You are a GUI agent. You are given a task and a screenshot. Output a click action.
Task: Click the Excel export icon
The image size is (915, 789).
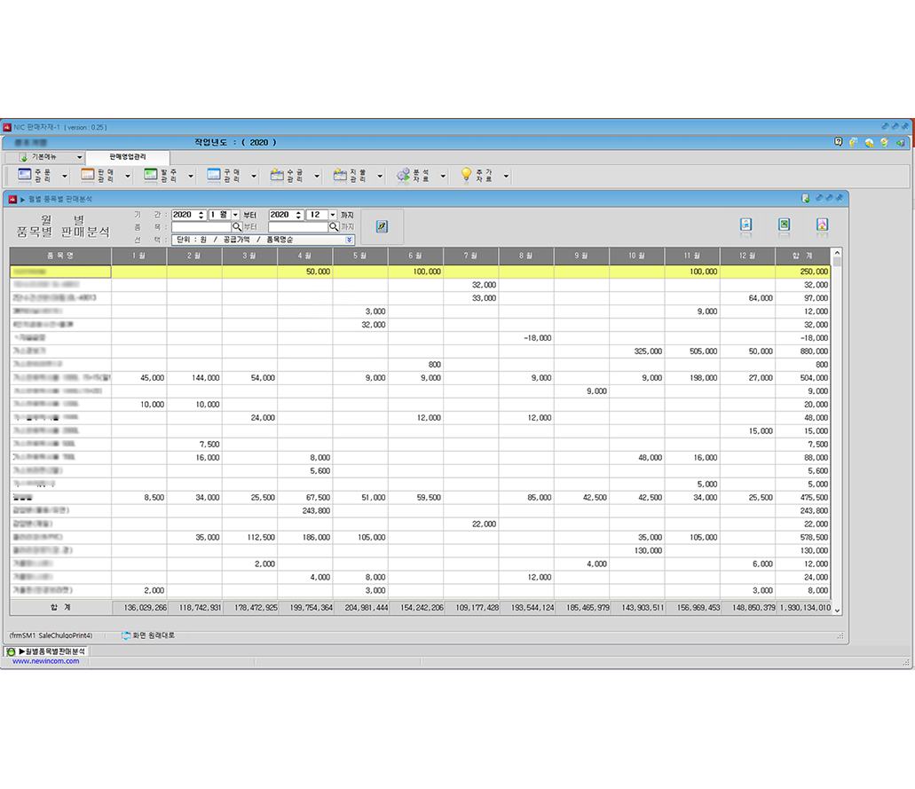pos(785,225)
